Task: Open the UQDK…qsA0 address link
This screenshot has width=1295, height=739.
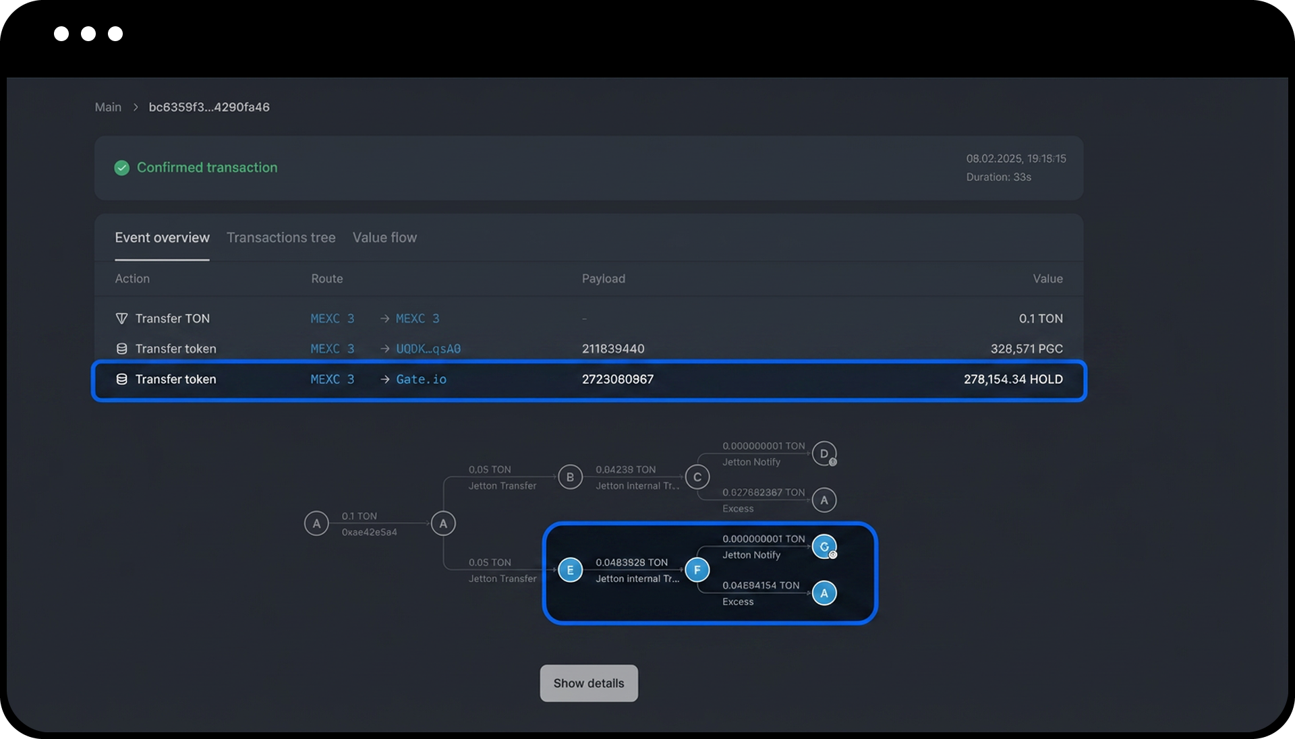Action: (428, 349)
